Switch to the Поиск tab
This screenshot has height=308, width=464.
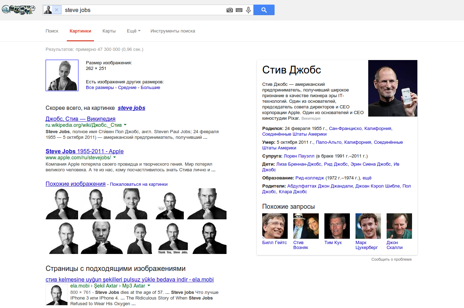52,31
